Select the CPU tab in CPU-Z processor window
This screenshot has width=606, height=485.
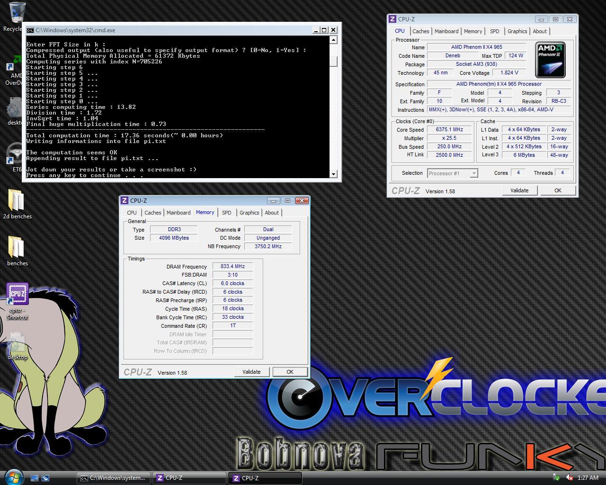(x=400, y=31)
